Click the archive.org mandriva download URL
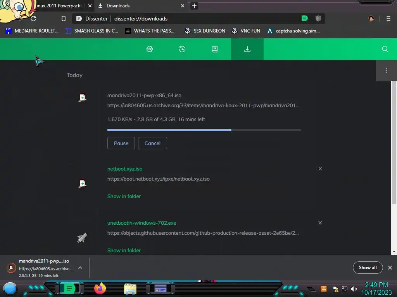This screenshot has width=397, height=297. [x=203, y=105]
